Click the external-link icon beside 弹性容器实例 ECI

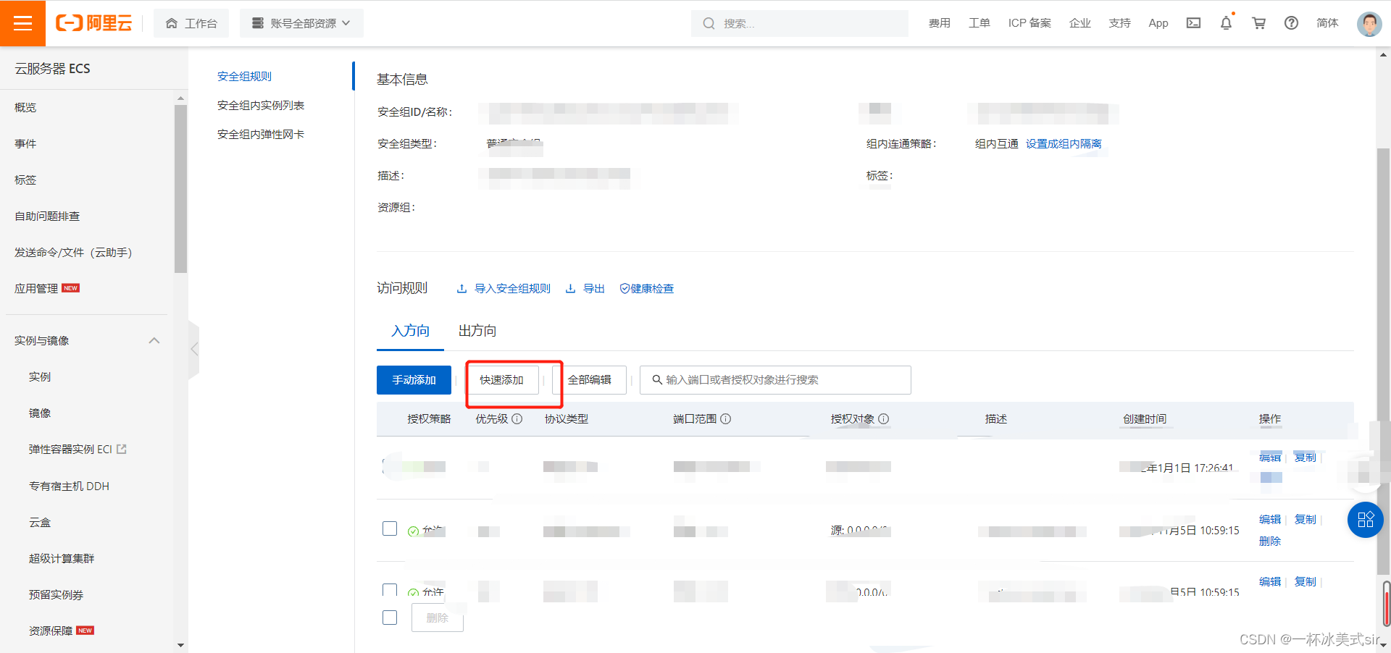tap(122, 449)
